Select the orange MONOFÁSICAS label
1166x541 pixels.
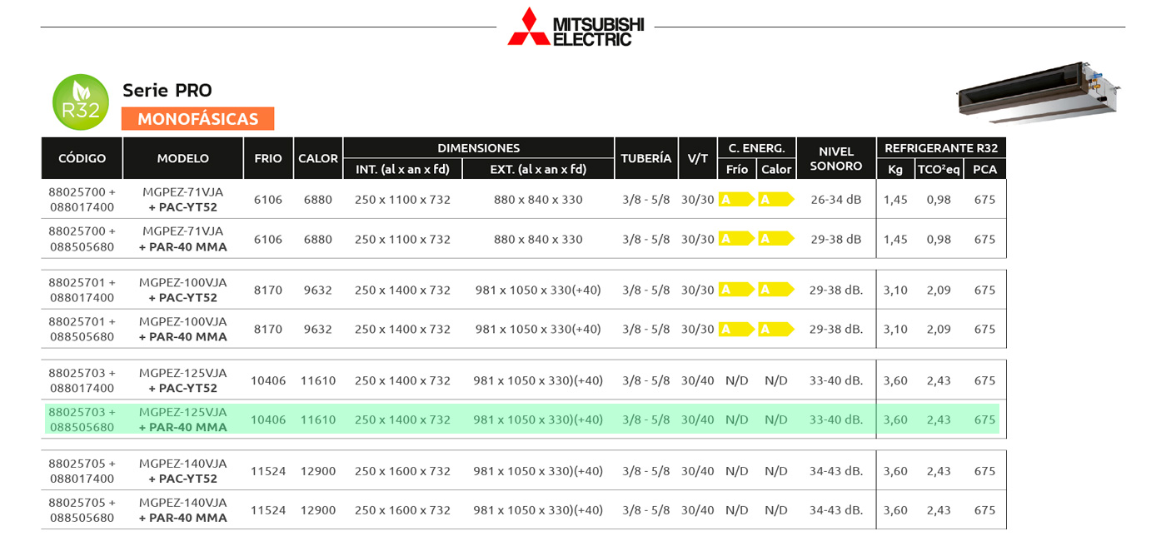(x=198, y=119)
